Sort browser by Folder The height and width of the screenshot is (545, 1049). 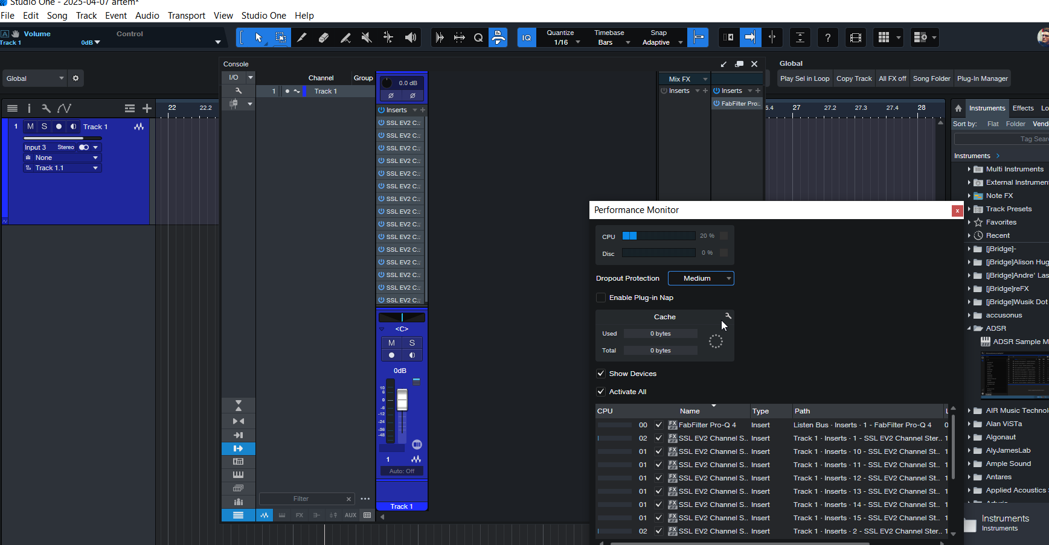tap(1015, 124)
